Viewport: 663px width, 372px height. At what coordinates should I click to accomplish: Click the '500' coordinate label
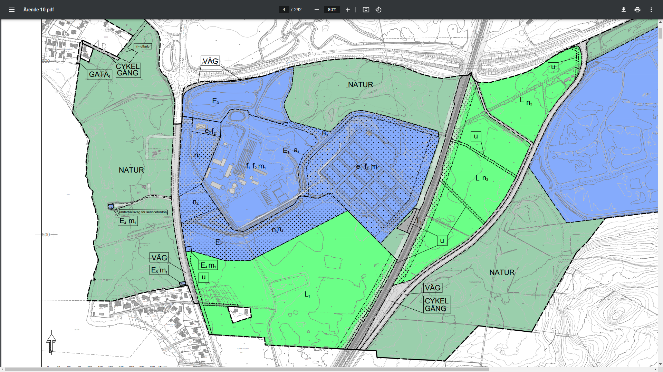click(x=46, y=235)
